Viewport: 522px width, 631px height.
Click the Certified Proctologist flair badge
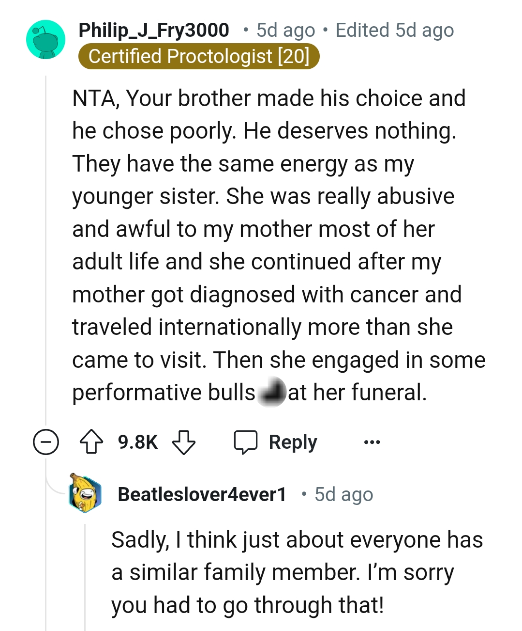(x=199, y=56)
